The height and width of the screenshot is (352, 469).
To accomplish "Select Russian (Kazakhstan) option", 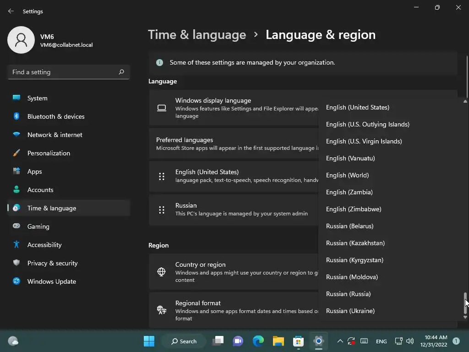I will [x=391, y=243].
